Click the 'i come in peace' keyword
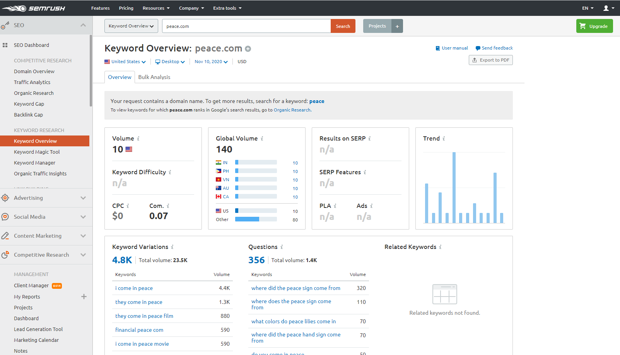Viewport: 620px width, 355px height. [134, 288]
